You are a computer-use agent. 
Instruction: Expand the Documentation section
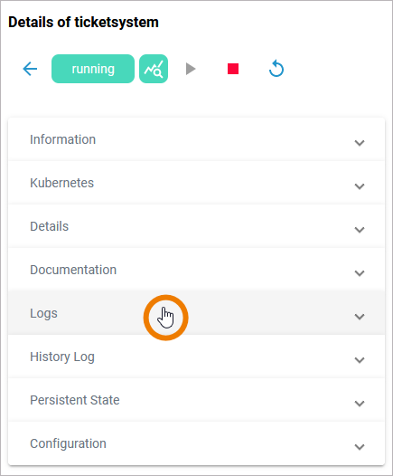click(196, 270)
